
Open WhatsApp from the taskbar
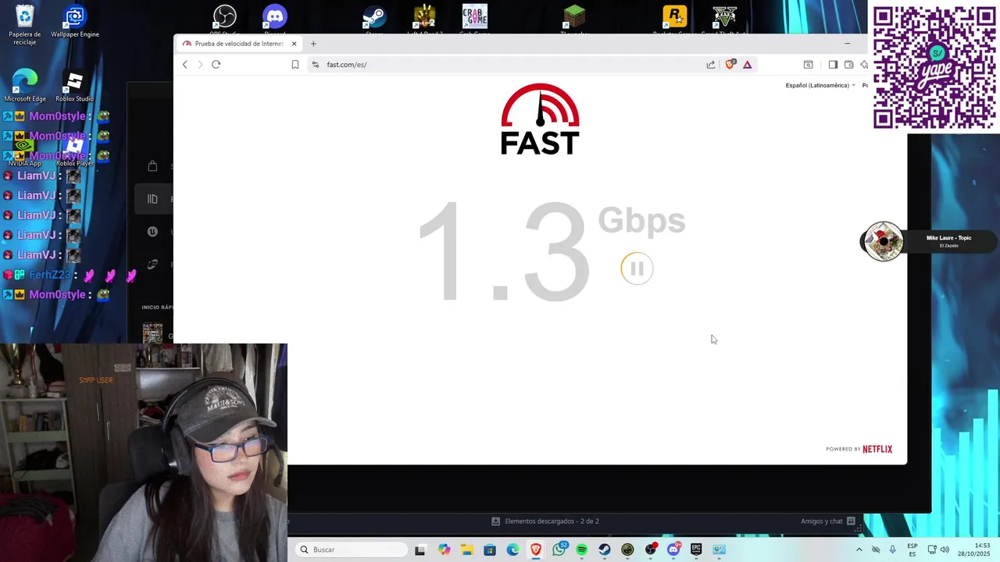[x=559, y=550]
